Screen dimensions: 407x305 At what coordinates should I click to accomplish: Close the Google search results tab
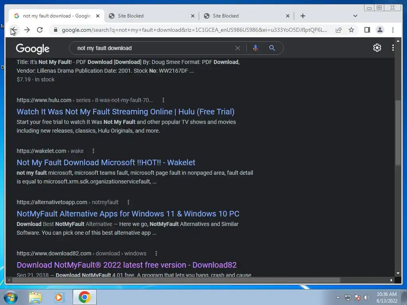click(x=98, y=16)
